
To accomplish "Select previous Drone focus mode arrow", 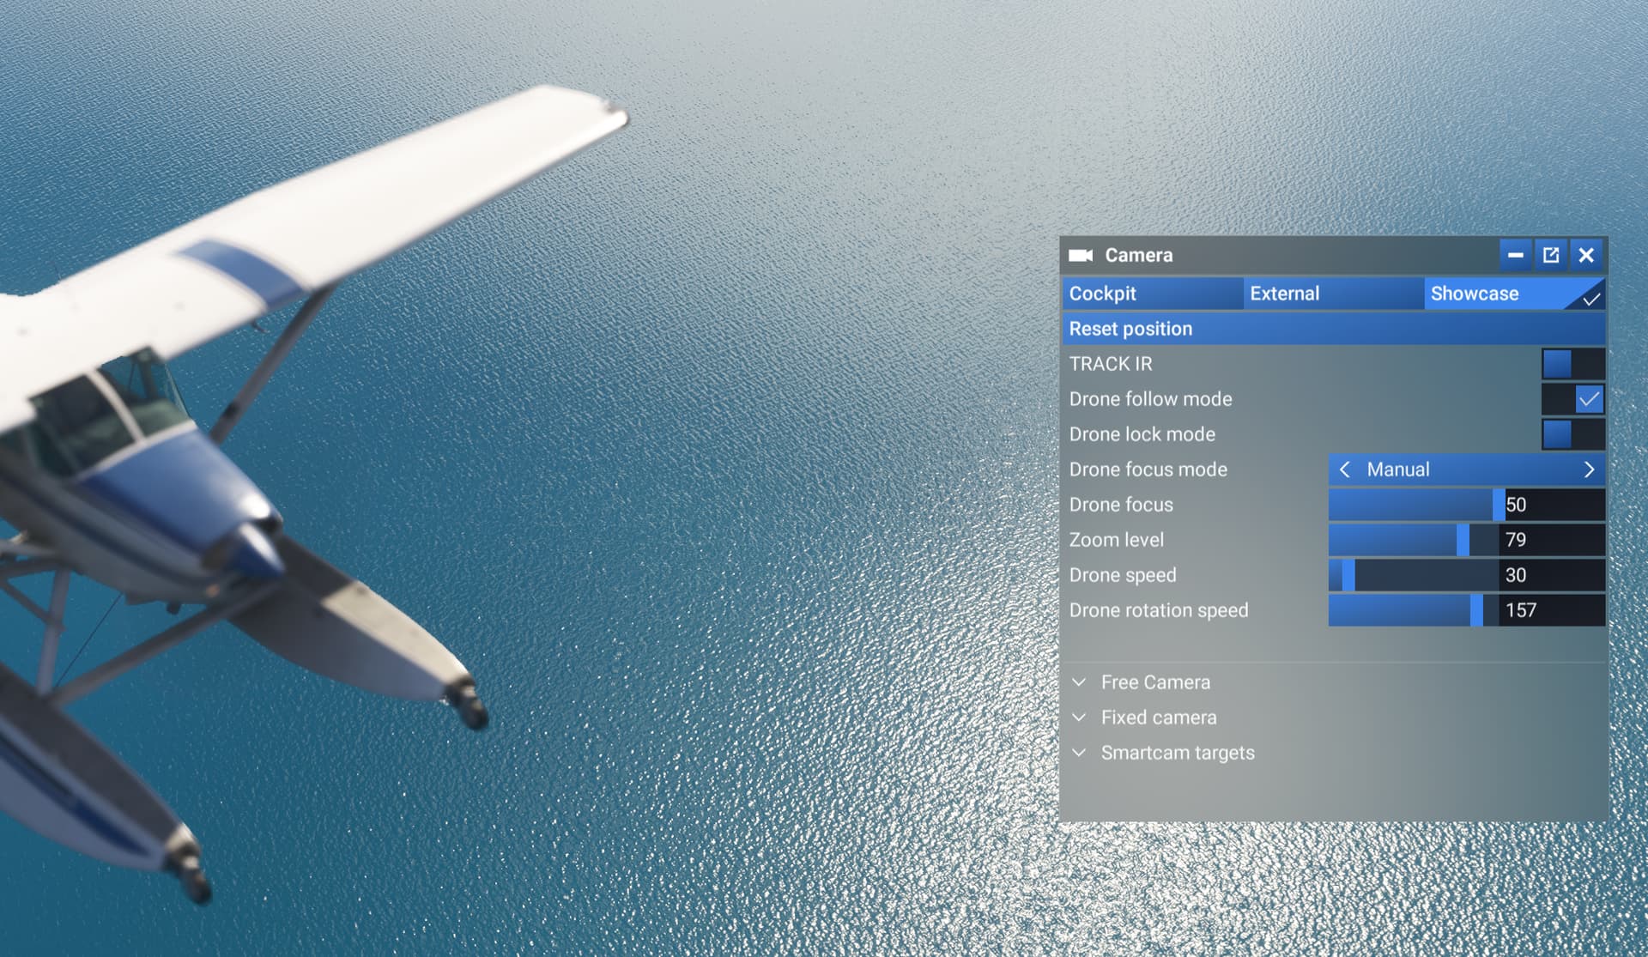I will 1345,469.
